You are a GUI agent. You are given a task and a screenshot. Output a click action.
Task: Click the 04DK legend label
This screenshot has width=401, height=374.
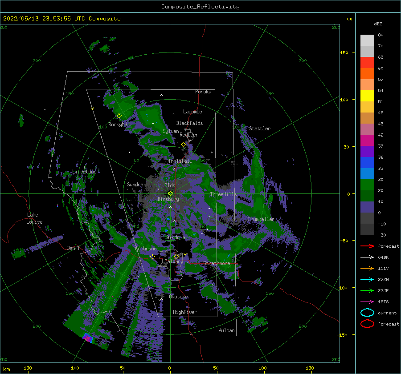(x=383, y=257)
